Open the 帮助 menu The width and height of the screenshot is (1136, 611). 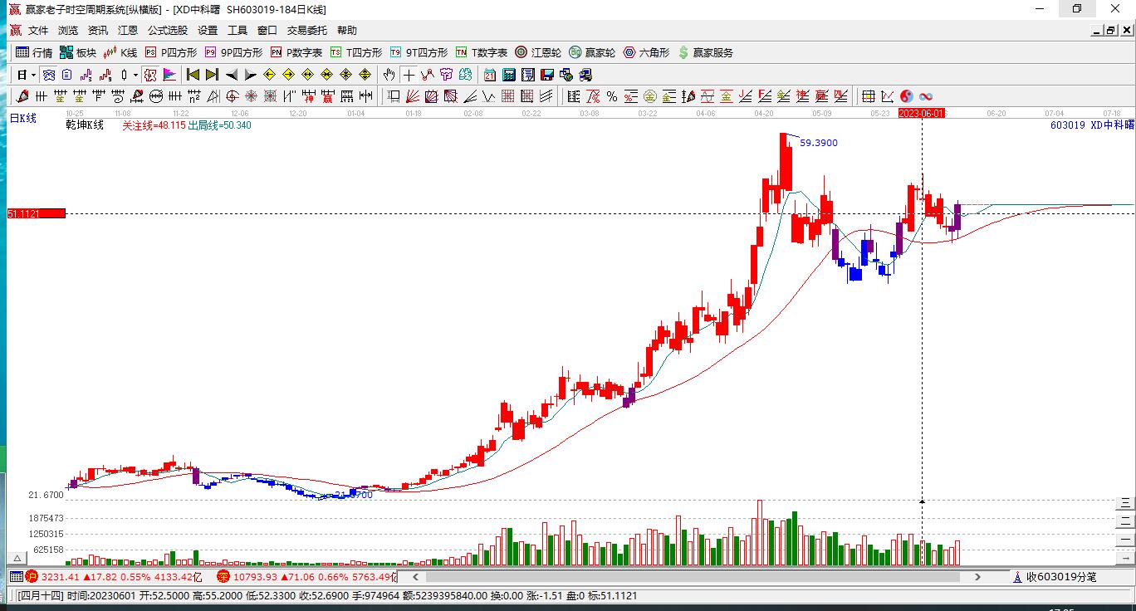pyautogui.click(x=347, y=30)
